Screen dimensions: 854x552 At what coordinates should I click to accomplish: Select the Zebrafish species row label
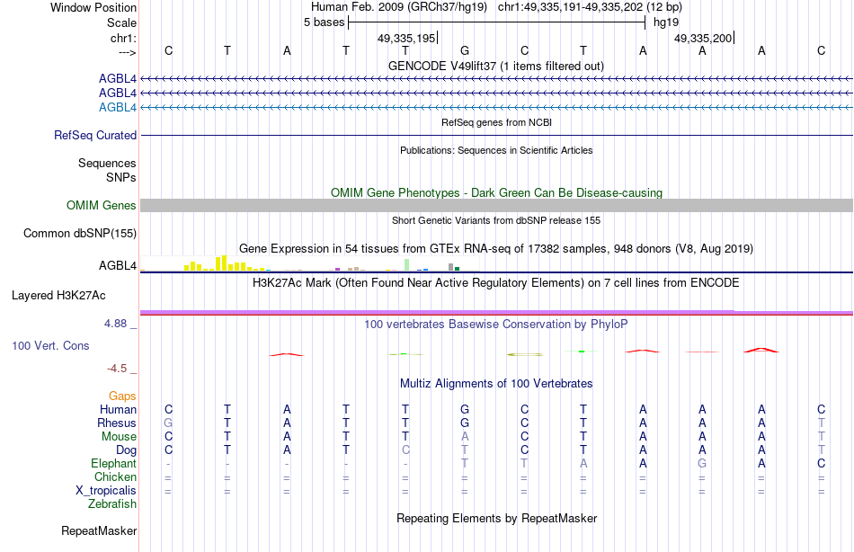(x=112, y=504)
